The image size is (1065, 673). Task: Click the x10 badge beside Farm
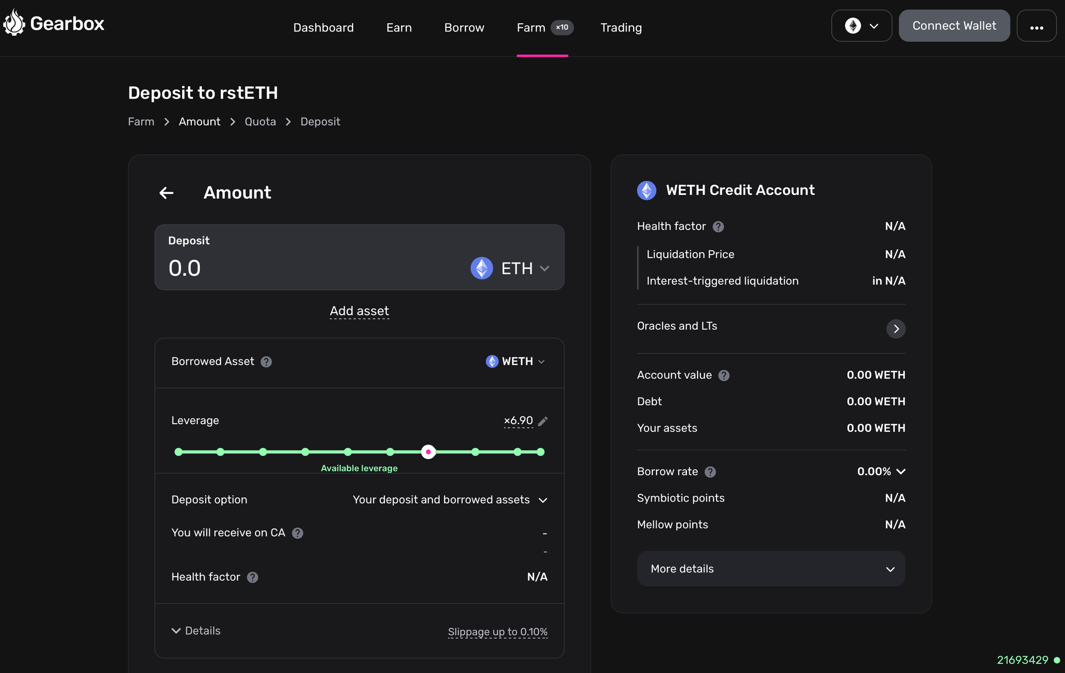562,27
